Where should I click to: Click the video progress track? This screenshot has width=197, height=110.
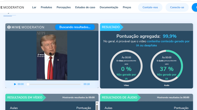(x=54, y=84)
